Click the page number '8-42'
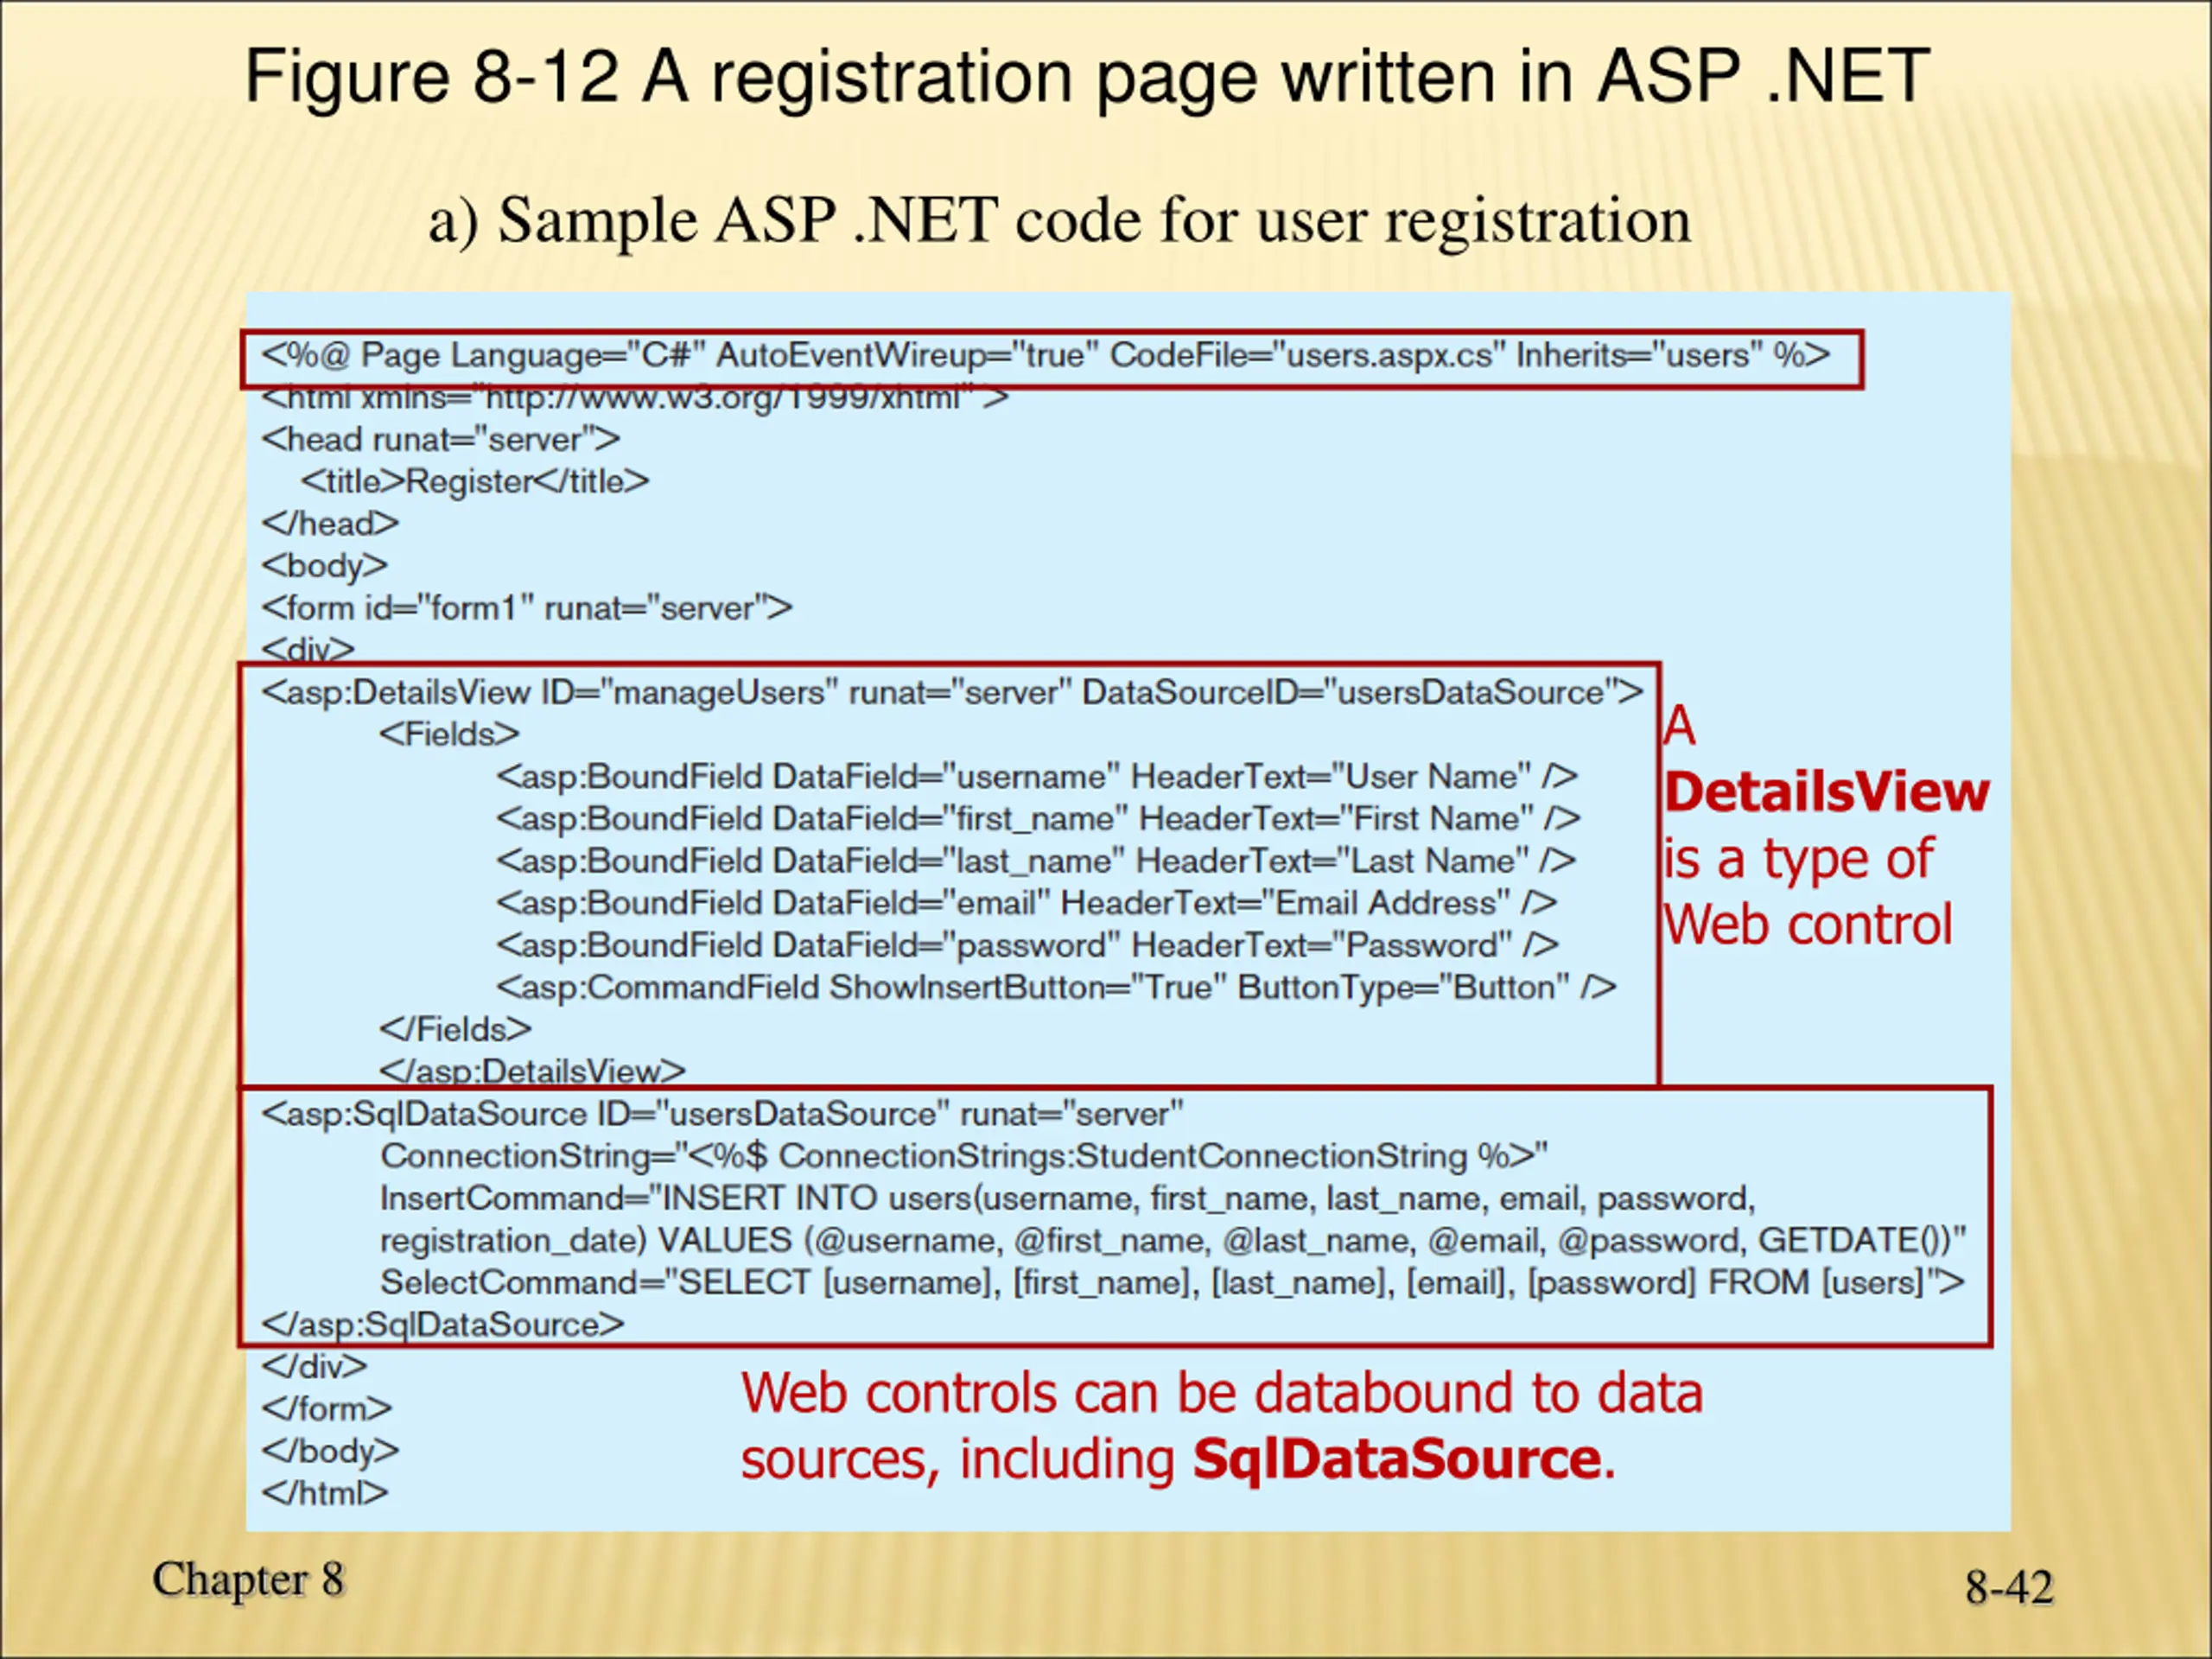Screen dimensions: 2212x1659 click(x=2009, y=1587)
